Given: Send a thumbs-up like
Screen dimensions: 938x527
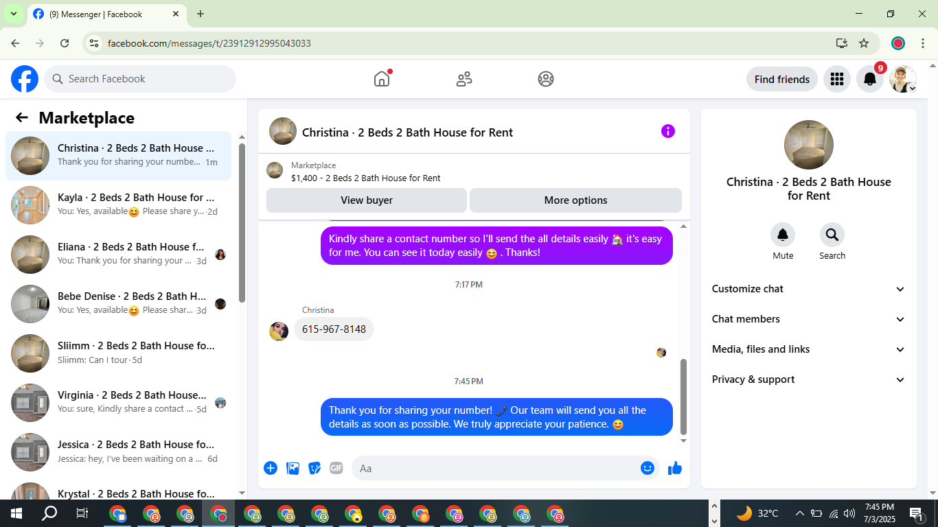Looking at the screenshot, I should click(x=675, y=468).
